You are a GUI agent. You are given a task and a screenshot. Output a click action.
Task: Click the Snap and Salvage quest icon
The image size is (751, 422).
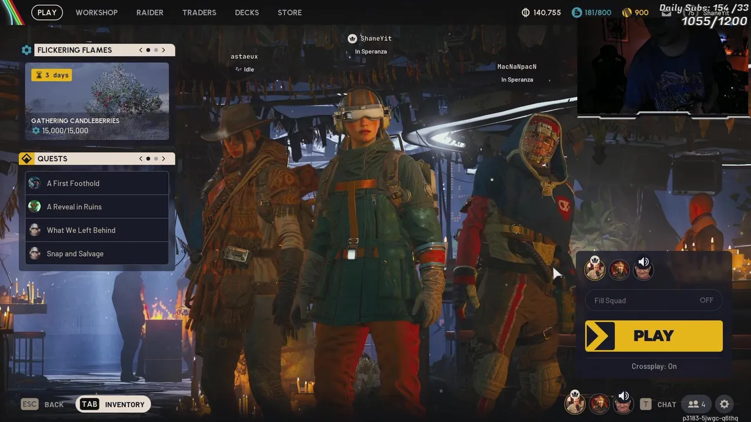click(35, 253)
